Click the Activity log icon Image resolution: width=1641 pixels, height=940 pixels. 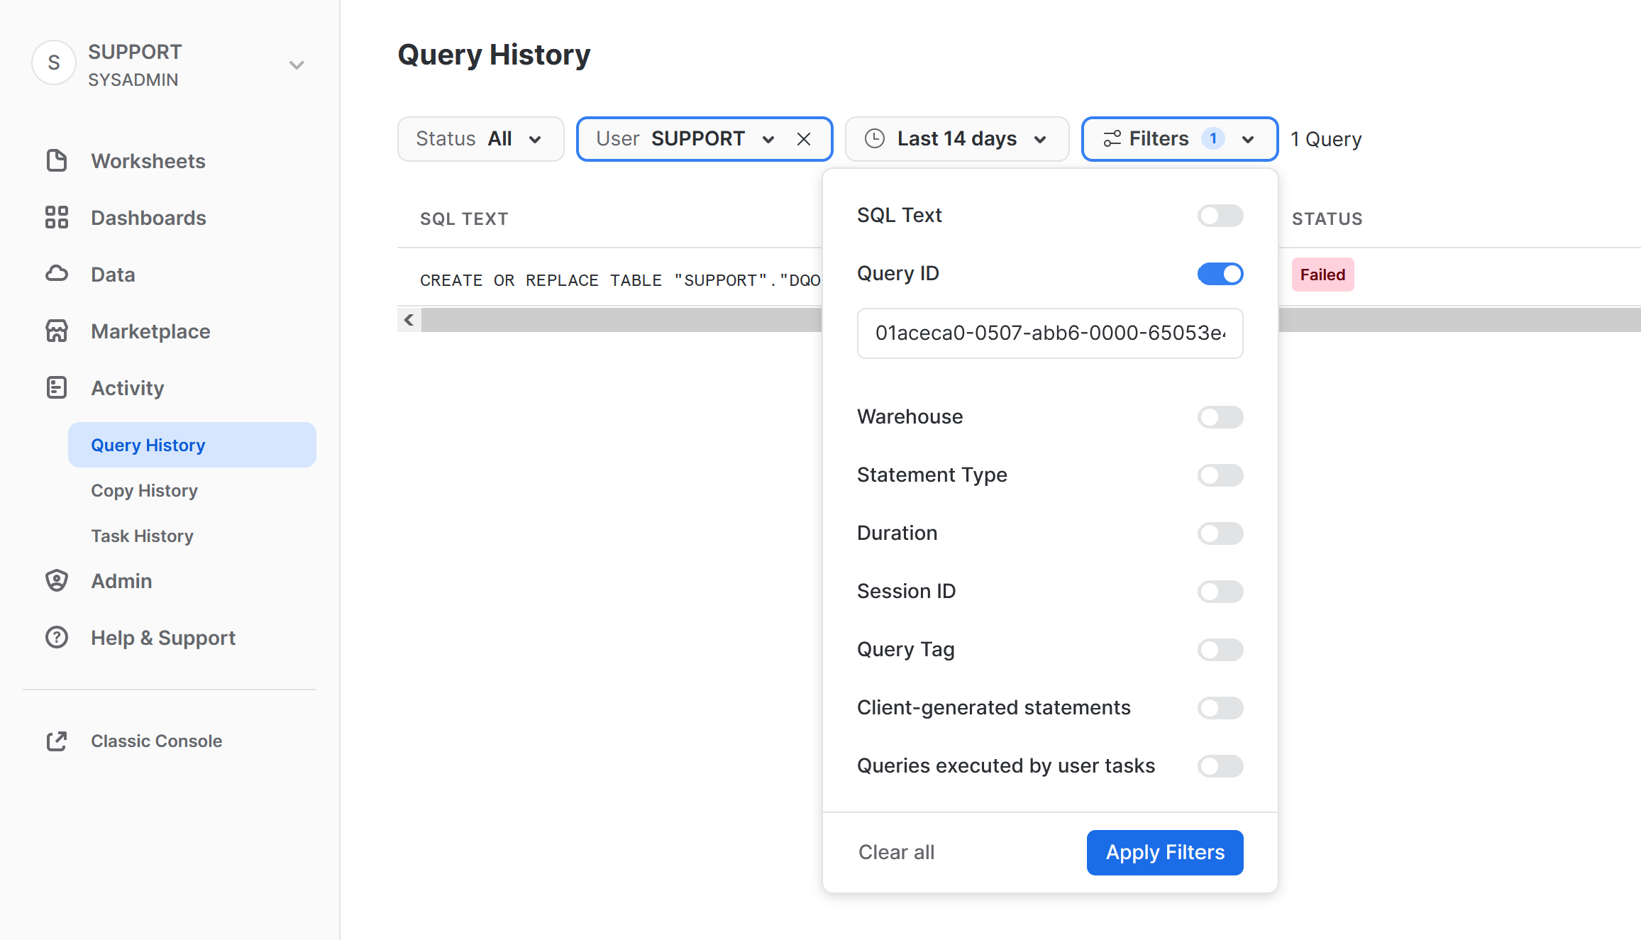click(57, 387)
